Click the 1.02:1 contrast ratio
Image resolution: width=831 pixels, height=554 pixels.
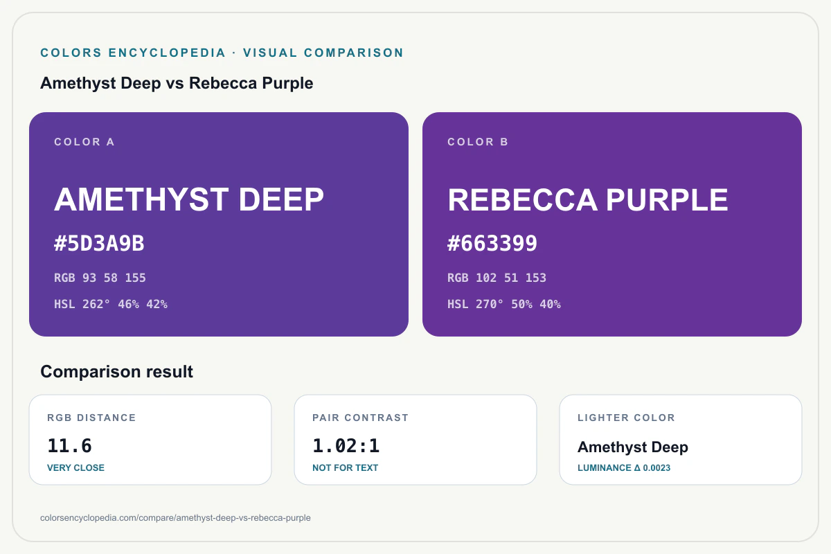coord(346,446)
